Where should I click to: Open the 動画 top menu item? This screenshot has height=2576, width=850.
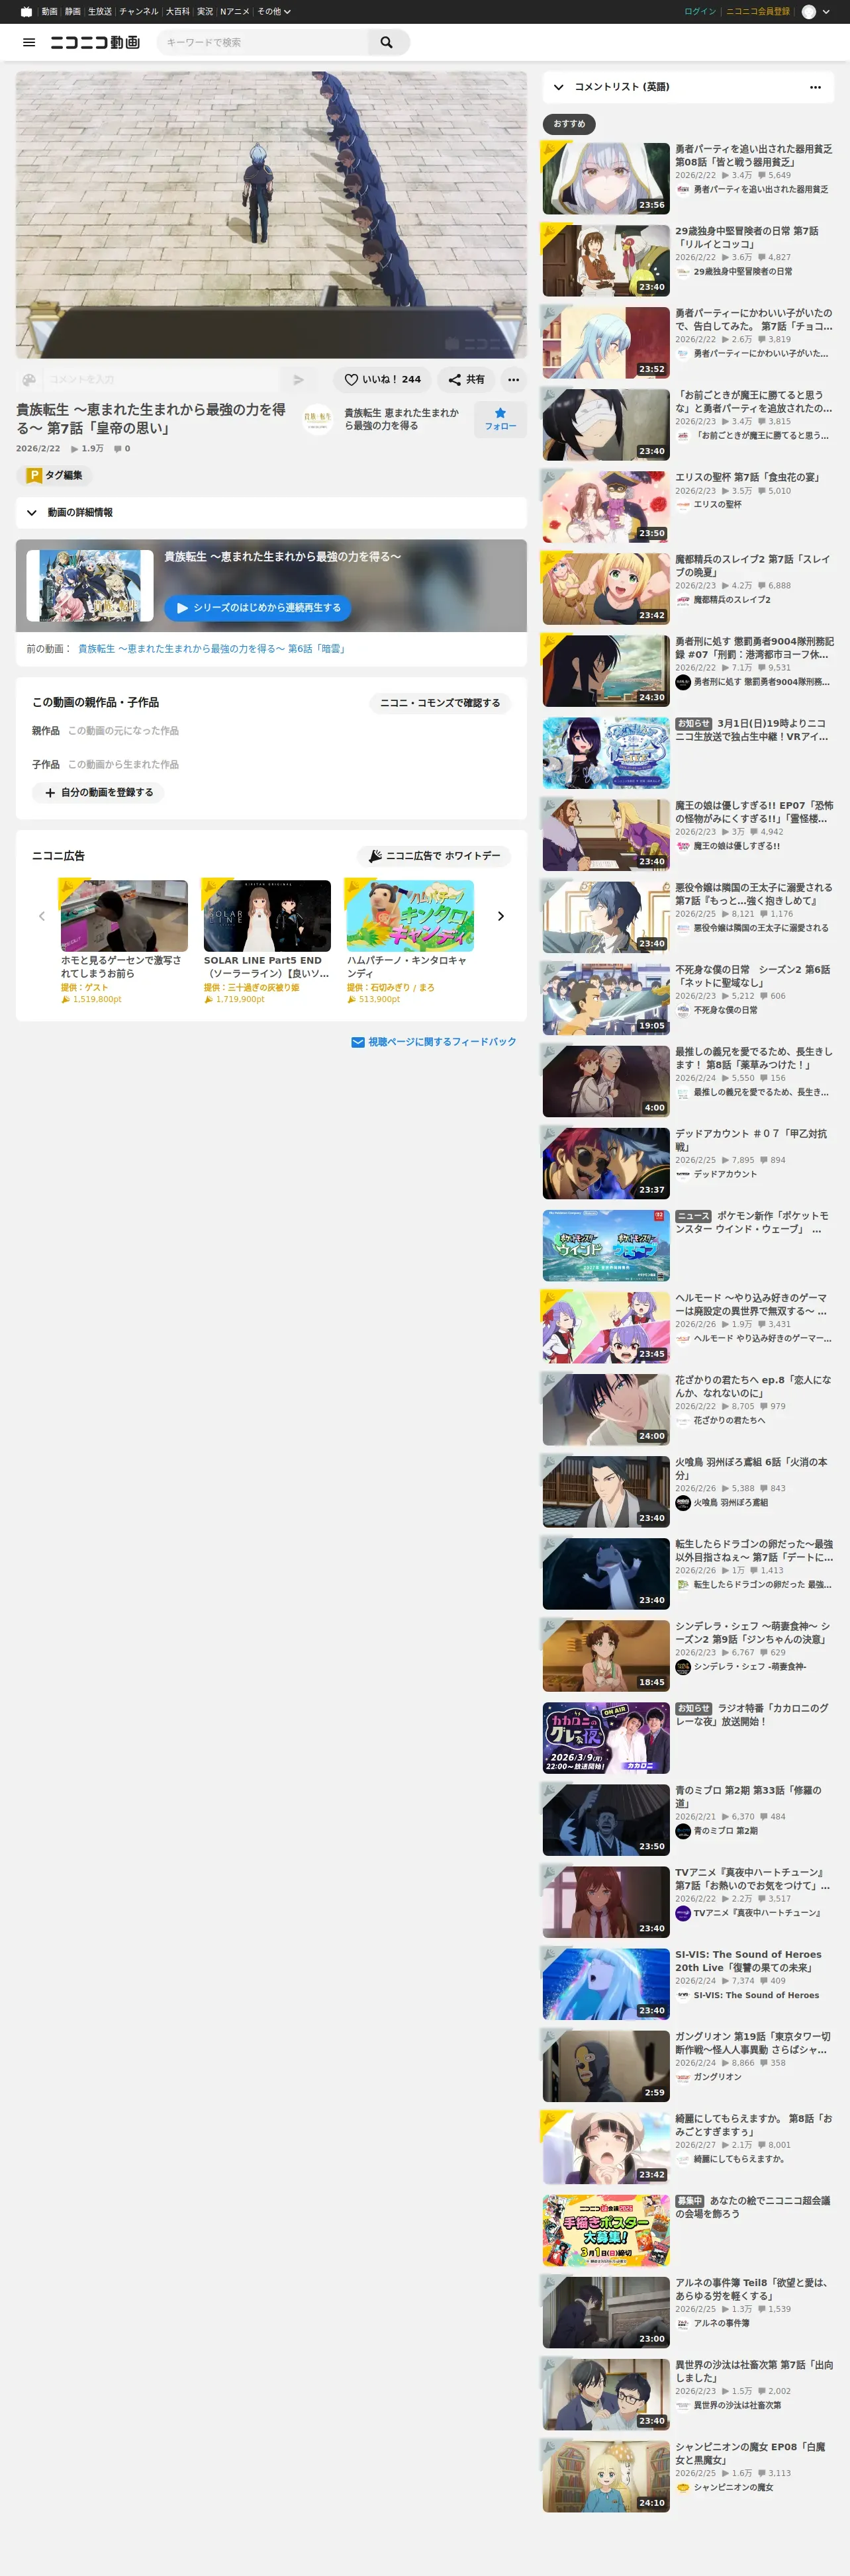[x=49, y=12]
